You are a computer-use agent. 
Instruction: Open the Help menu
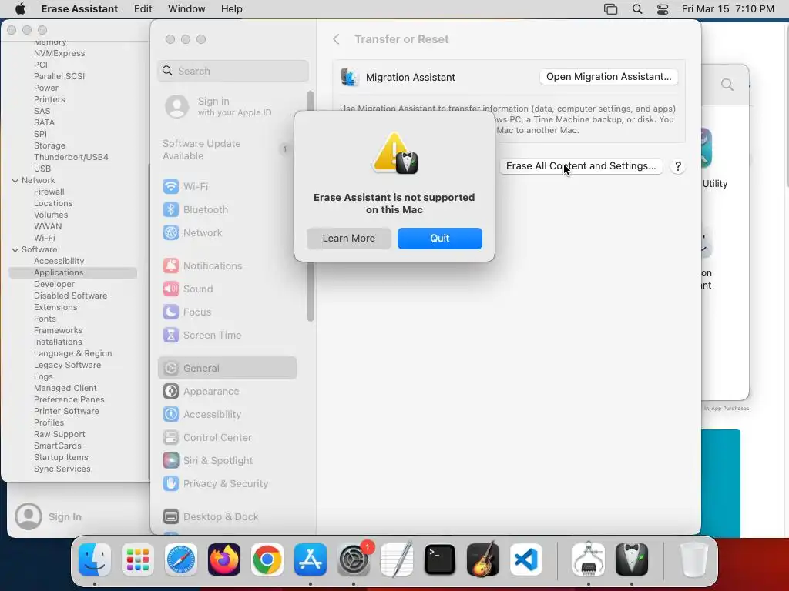coord(231,9)
